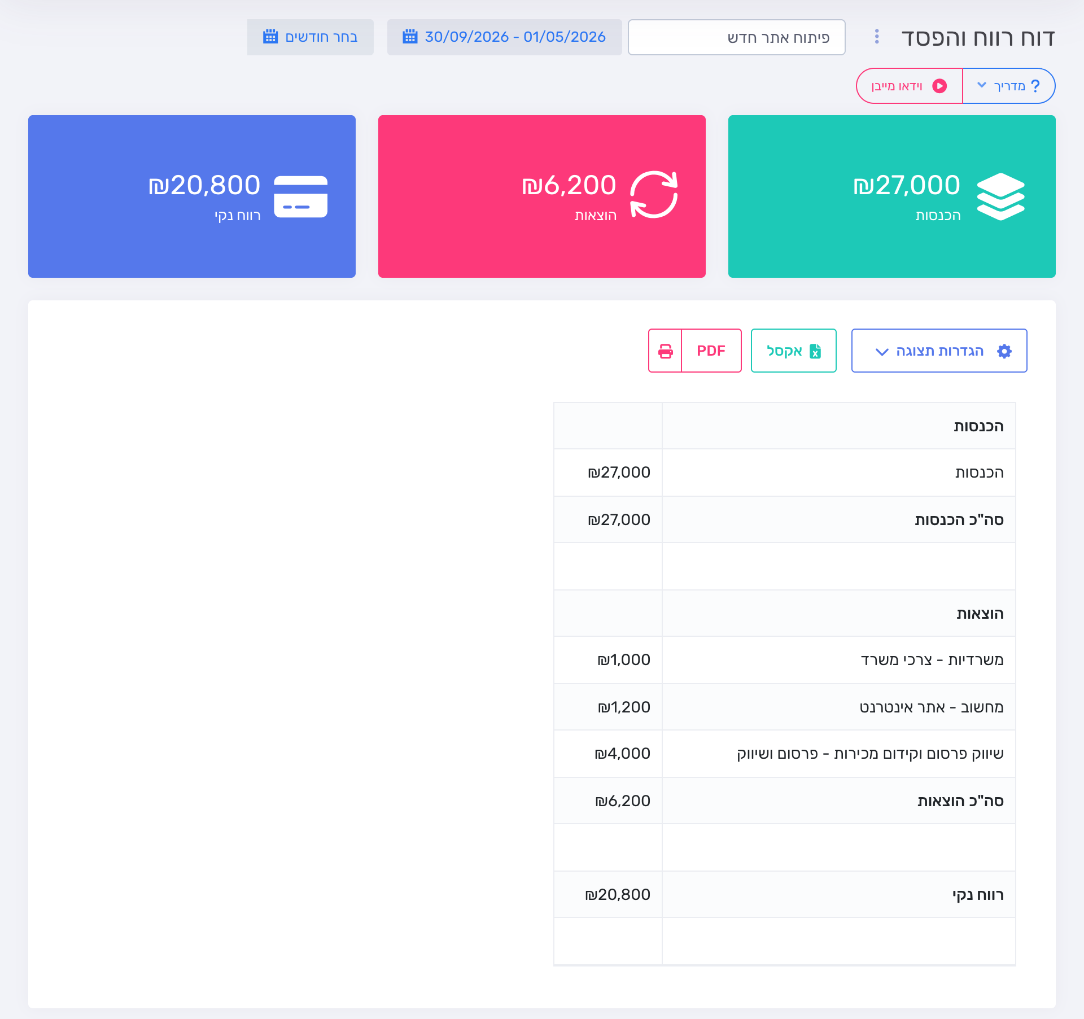The width and height of the screenshot is (1084, 1019).
Task: Click the דוח רווח והפסד page title
Action: 978,37
